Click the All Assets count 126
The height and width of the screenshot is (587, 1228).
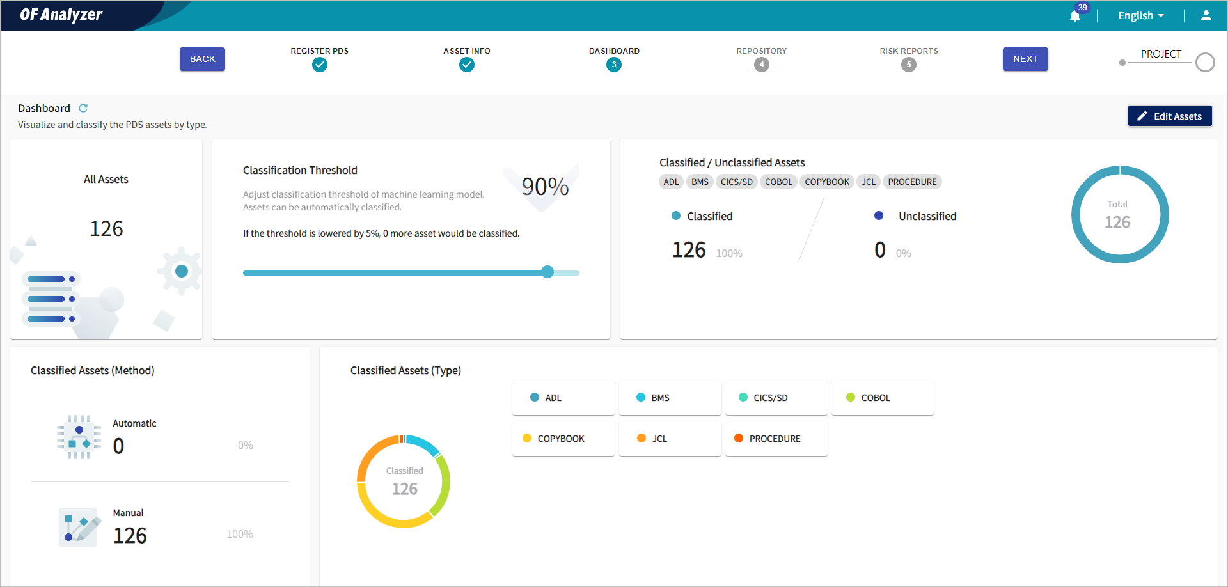106,228
